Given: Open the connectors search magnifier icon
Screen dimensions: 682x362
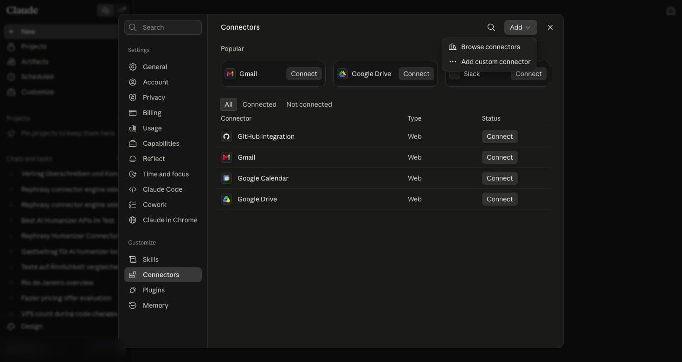Looking at the screenshot, I should 491,27.
